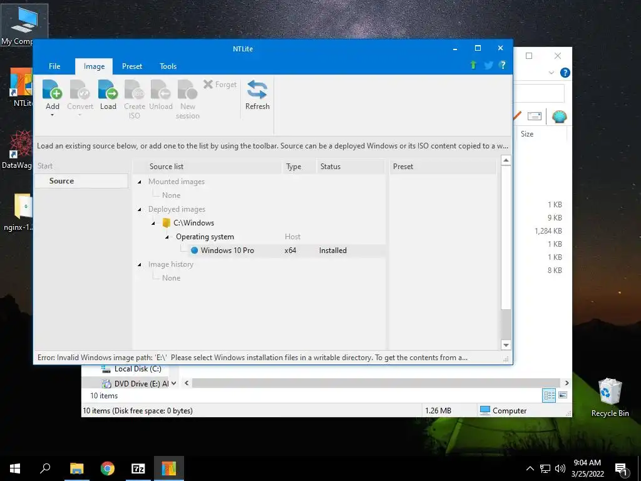The image size is (641, 481).
Task: Click the NTLite scrollbar up arrow
Action: 506,160
